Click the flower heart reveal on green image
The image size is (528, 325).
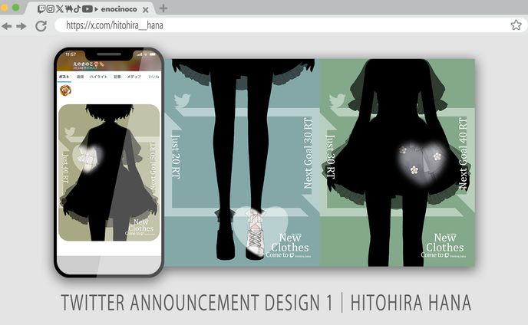point(421,162)
